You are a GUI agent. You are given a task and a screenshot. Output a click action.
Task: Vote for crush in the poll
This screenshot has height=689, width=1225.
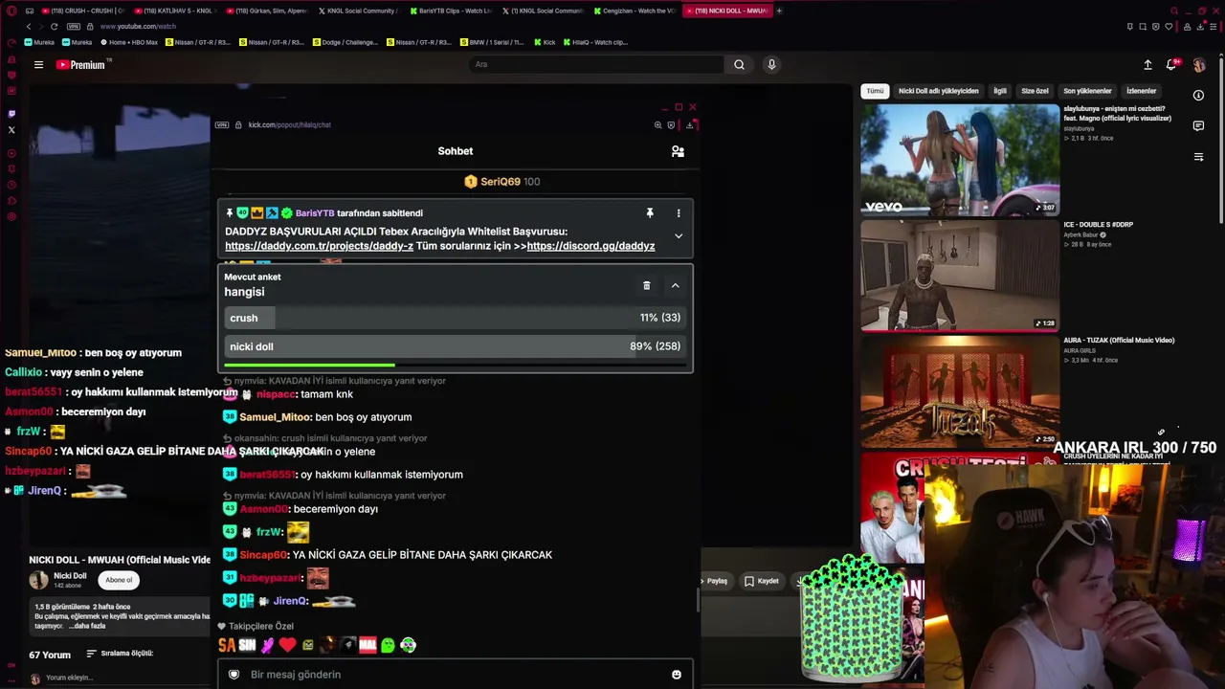pos(455,318)
